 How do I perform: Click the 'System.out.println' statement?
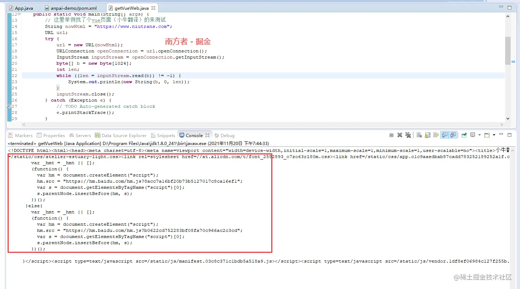[129, 82]
